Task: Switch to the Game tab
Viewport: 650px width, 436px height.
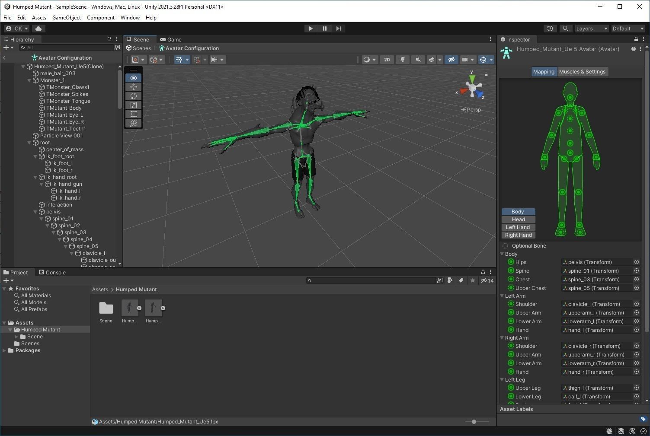Action: tap(171, 39)
